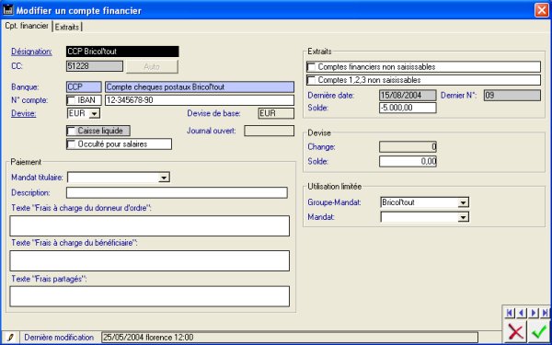Click the N° compte label
Viewport: 552px width, 345px height.
pos(29,100)
